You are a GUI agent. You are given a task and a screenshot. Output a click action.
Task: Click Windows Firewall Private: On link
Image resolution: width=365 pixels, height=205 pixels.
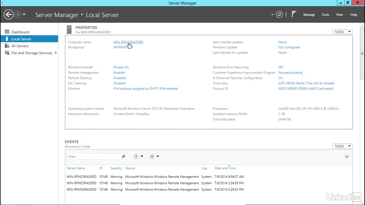121,67
